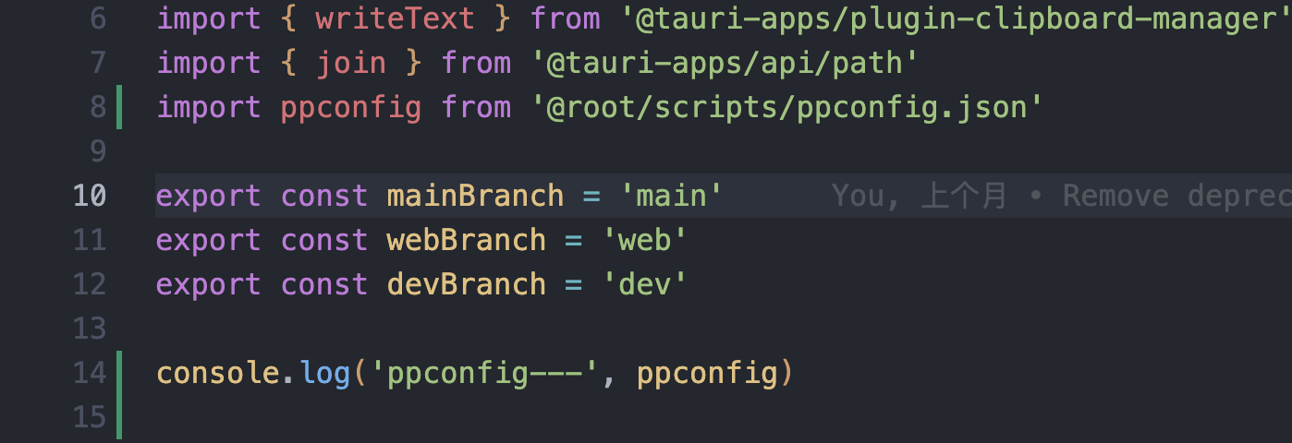Click line number 10 in the gutter
This screenshot has width=1292, height=443.
point(90,196)
